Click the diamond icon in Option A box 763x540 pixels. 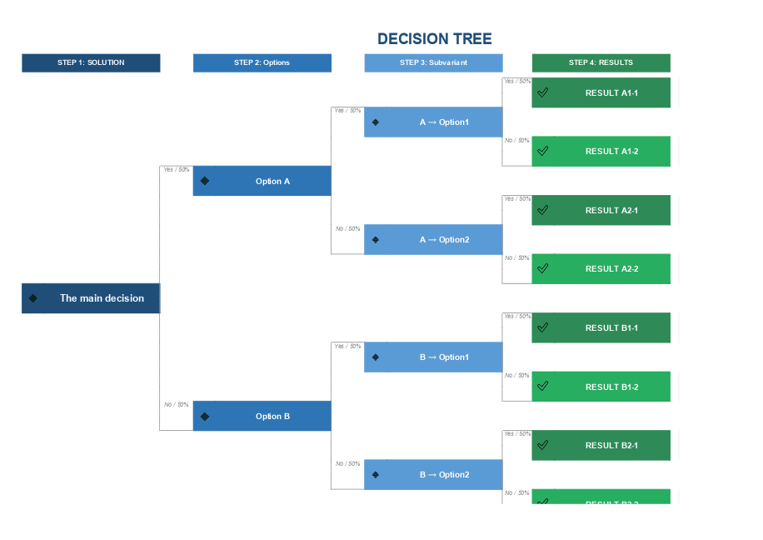(205, 181)
